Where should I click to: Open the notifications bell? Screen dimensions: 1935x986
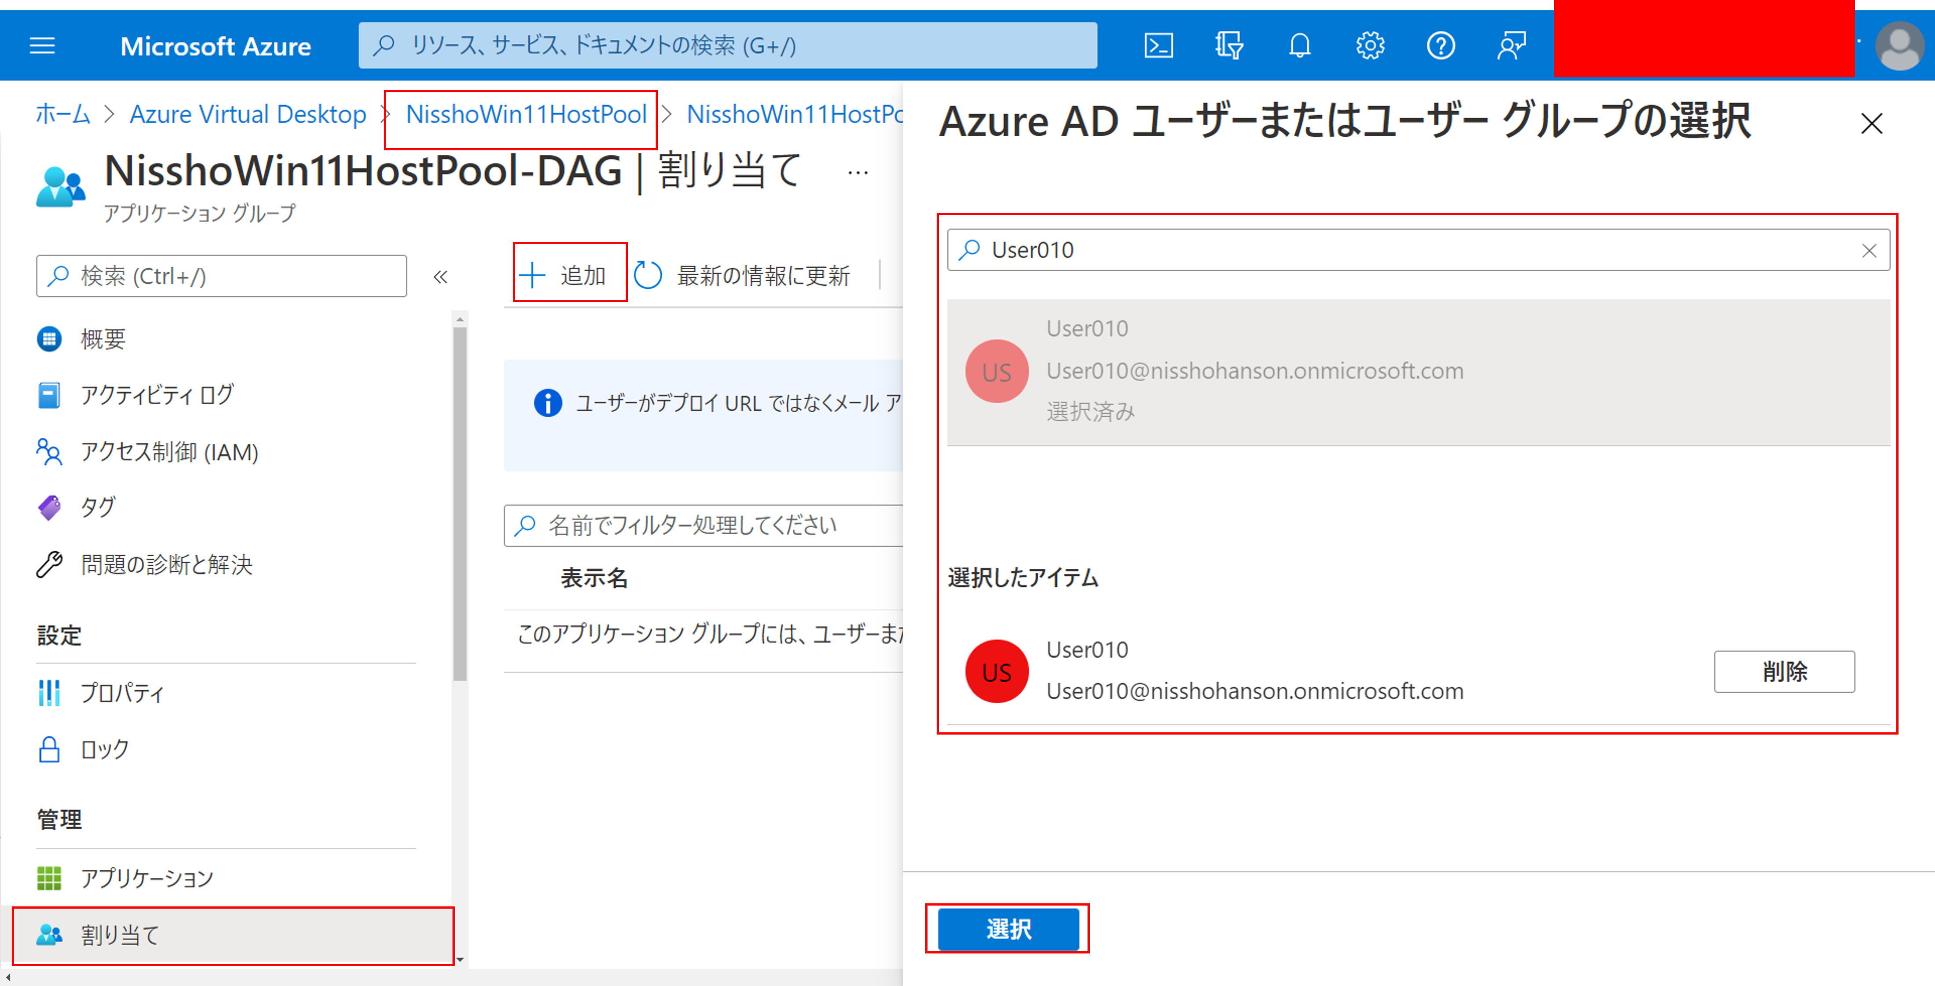click(x=1300, y=46)
